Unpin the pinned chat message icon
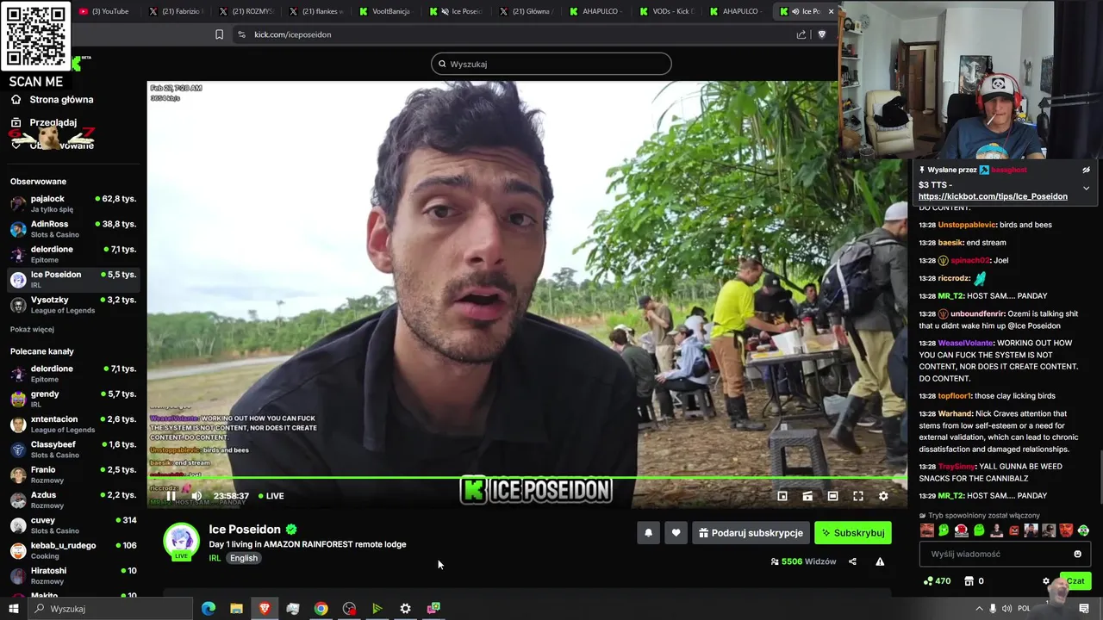This screenshot has width=1103, height=620. [1086, 170]
